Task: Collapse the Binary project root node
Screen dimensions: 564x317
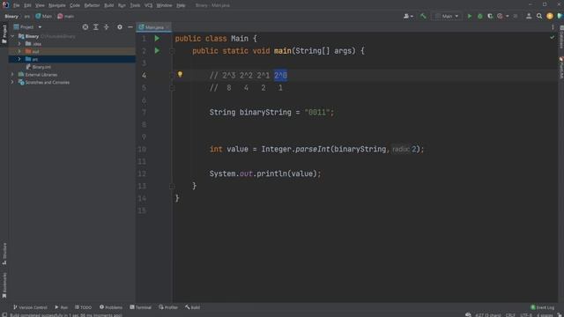Action: pos(12,36)
